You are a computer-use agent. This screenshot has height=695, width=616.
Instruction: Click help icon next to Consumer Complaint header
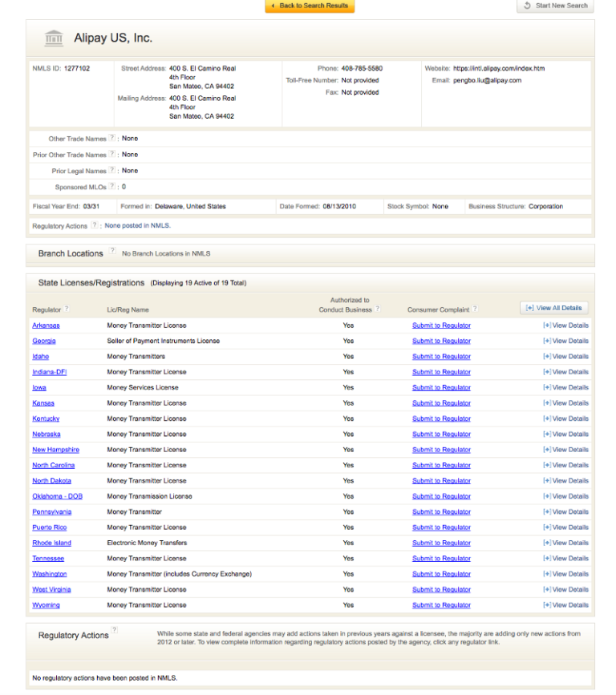[475, 309]
